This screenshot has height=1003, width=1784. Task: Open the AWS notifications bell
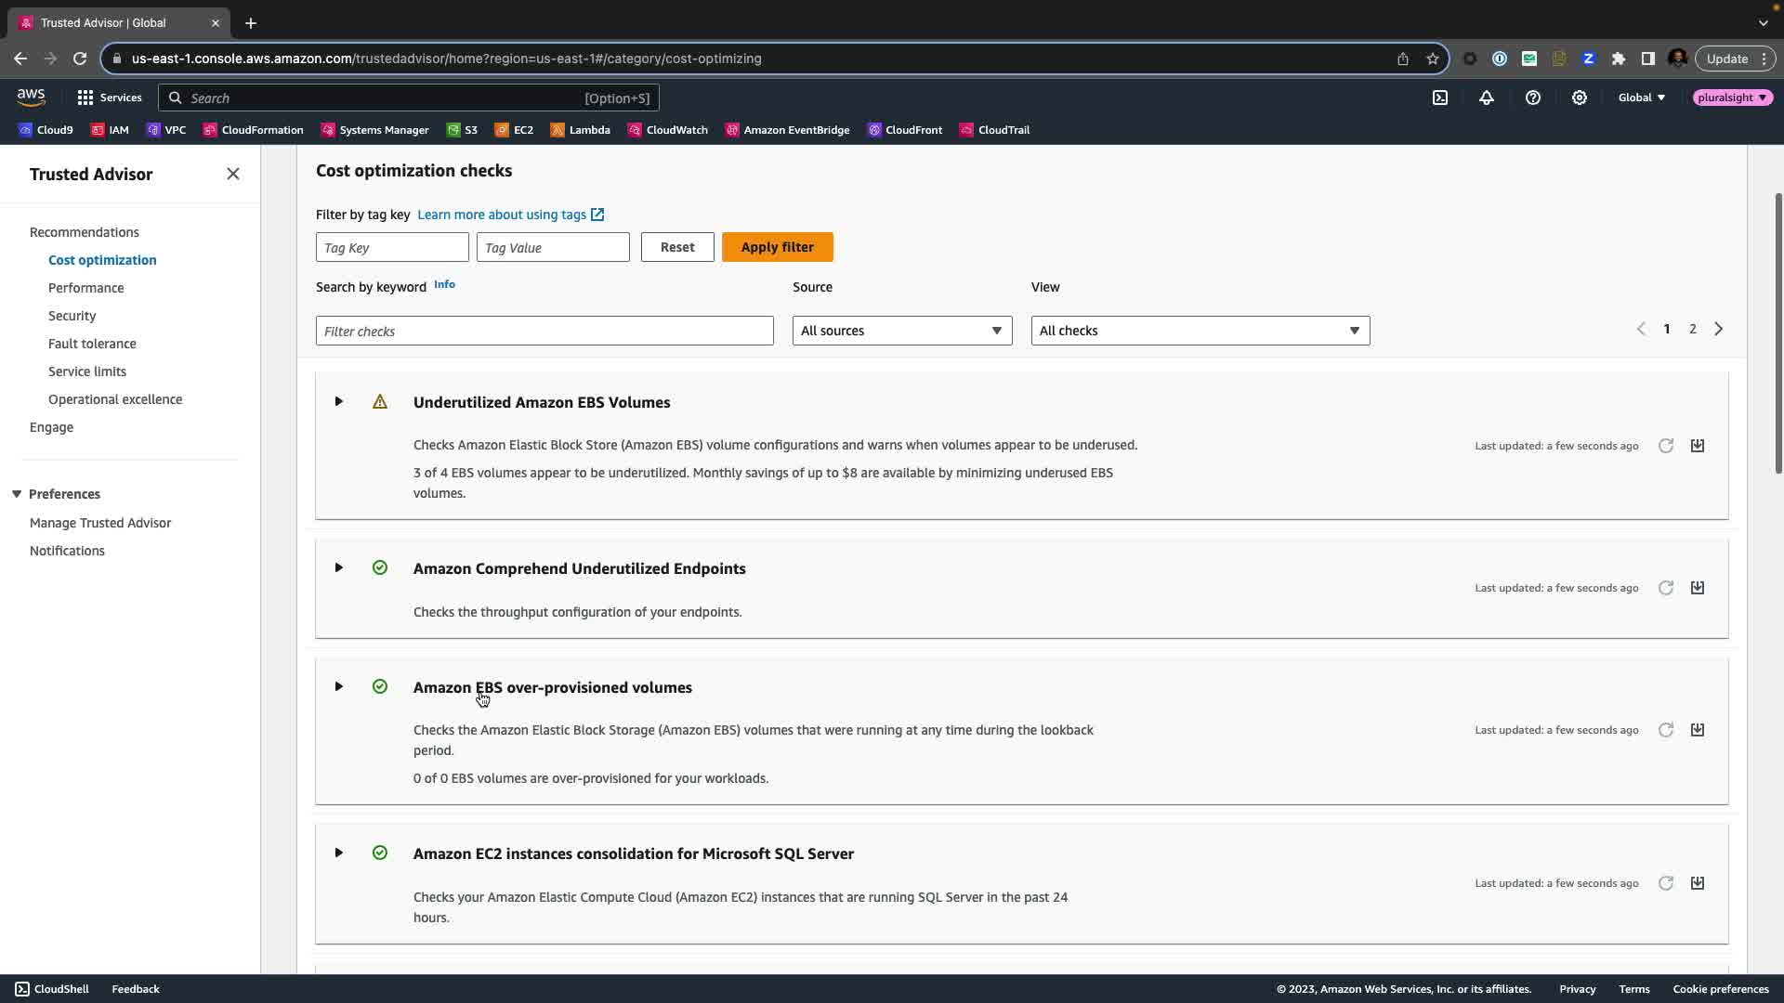(1487, 98)
